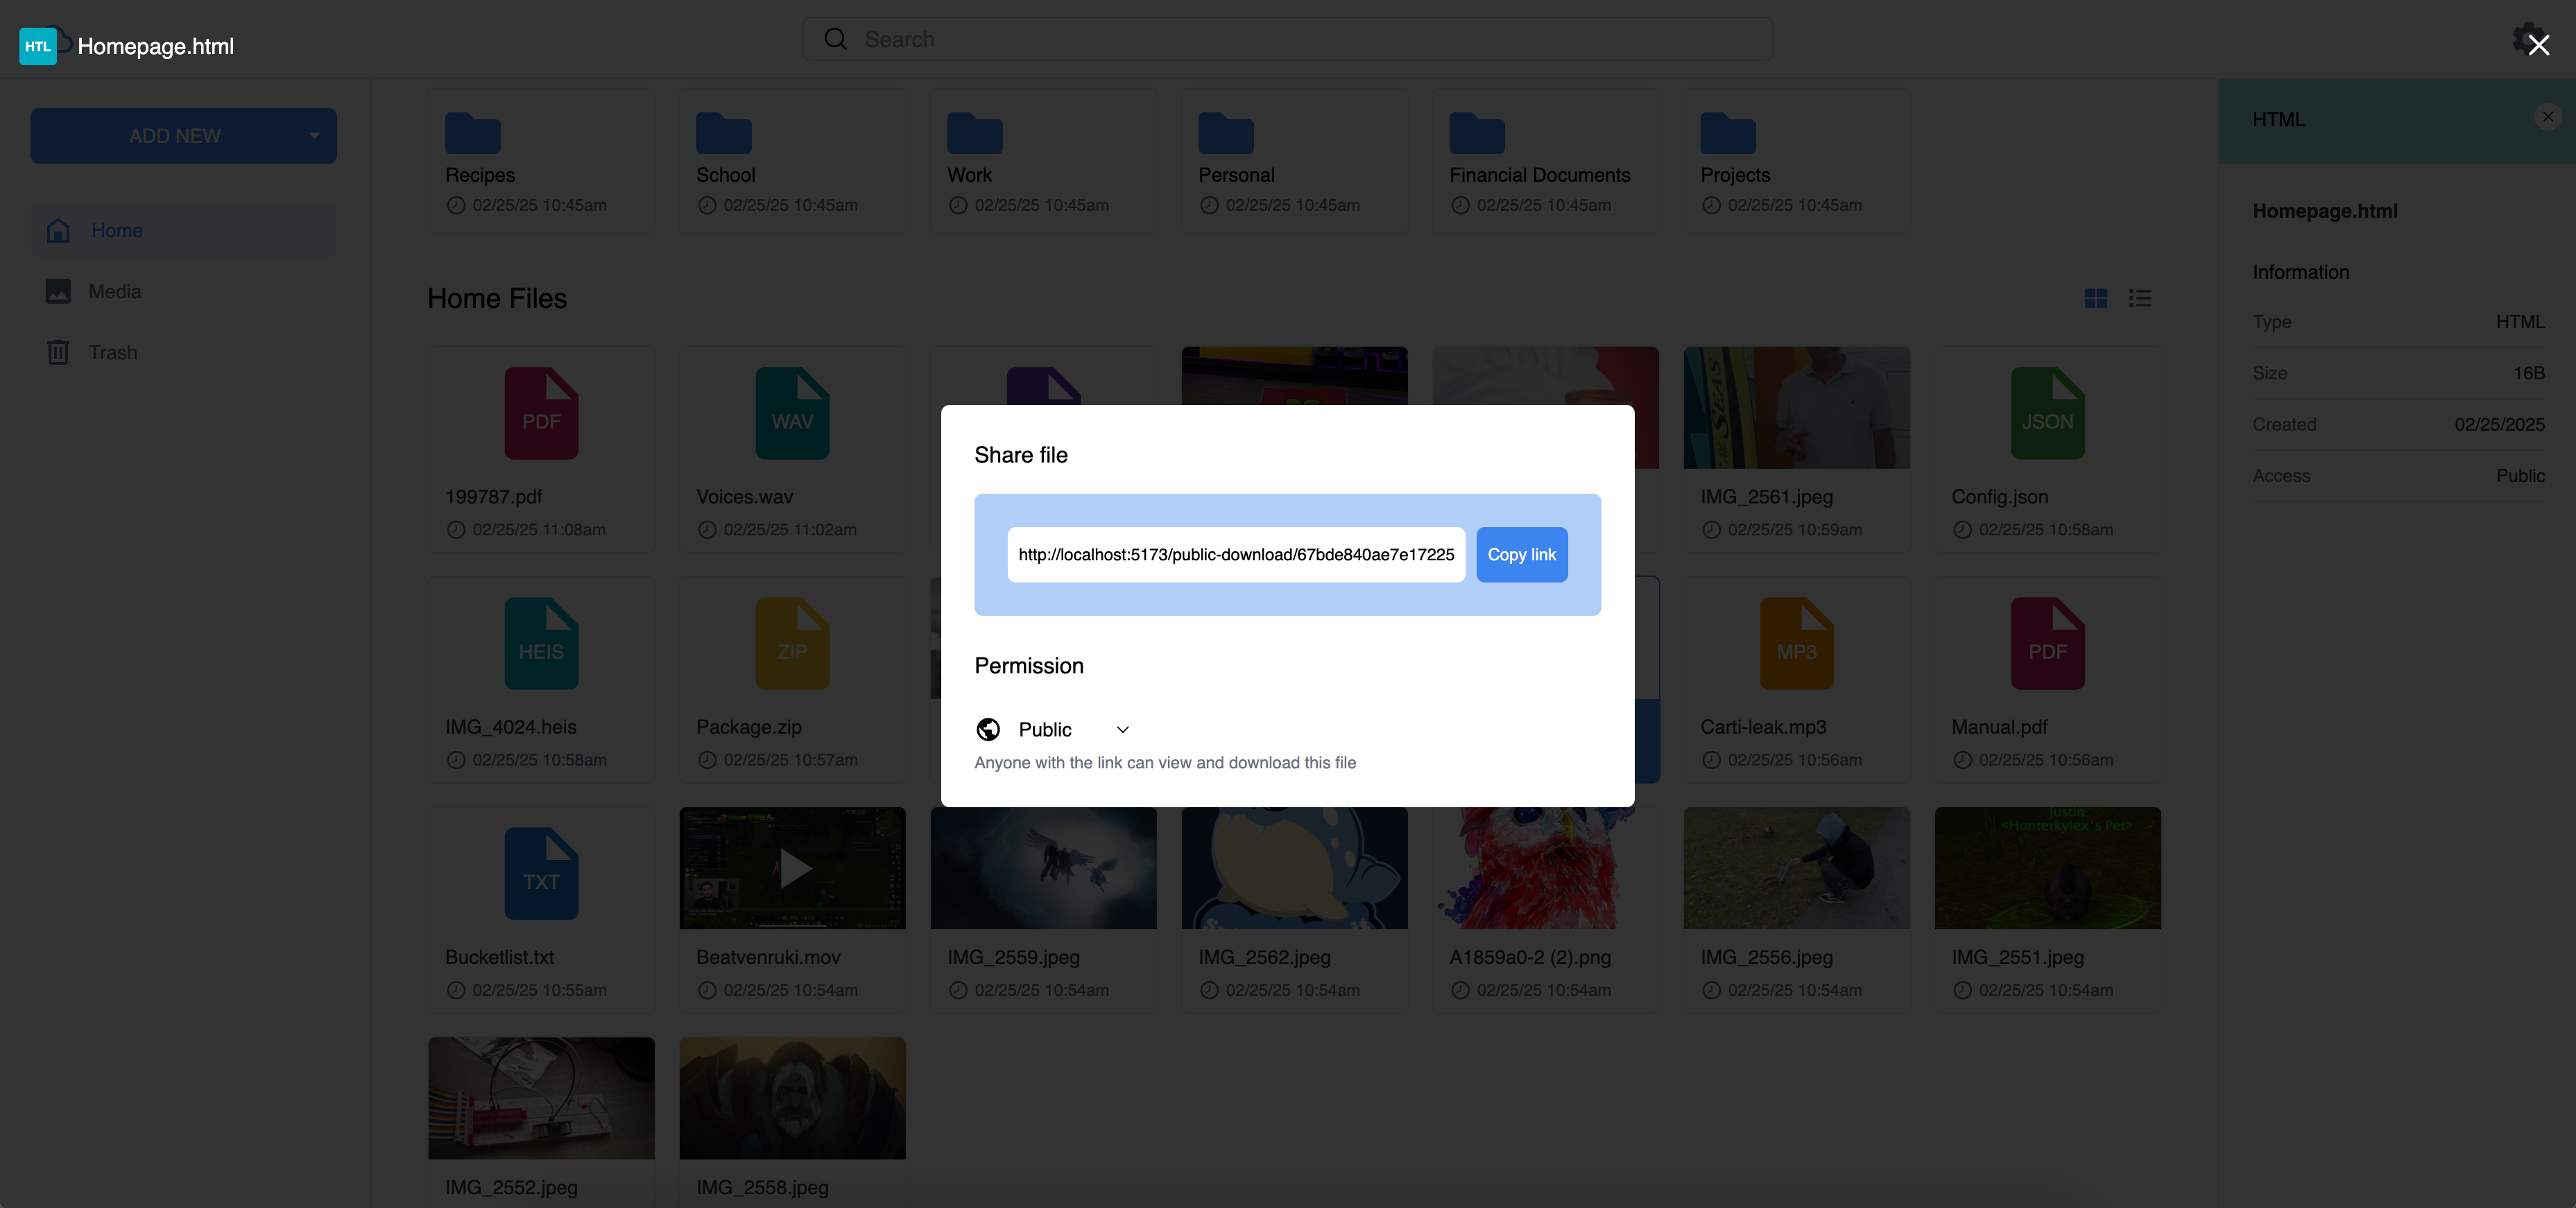Screen dimensions: 2576x1208
Task: Select the Bucketlist.txt file icon
Action: (541, 873)
